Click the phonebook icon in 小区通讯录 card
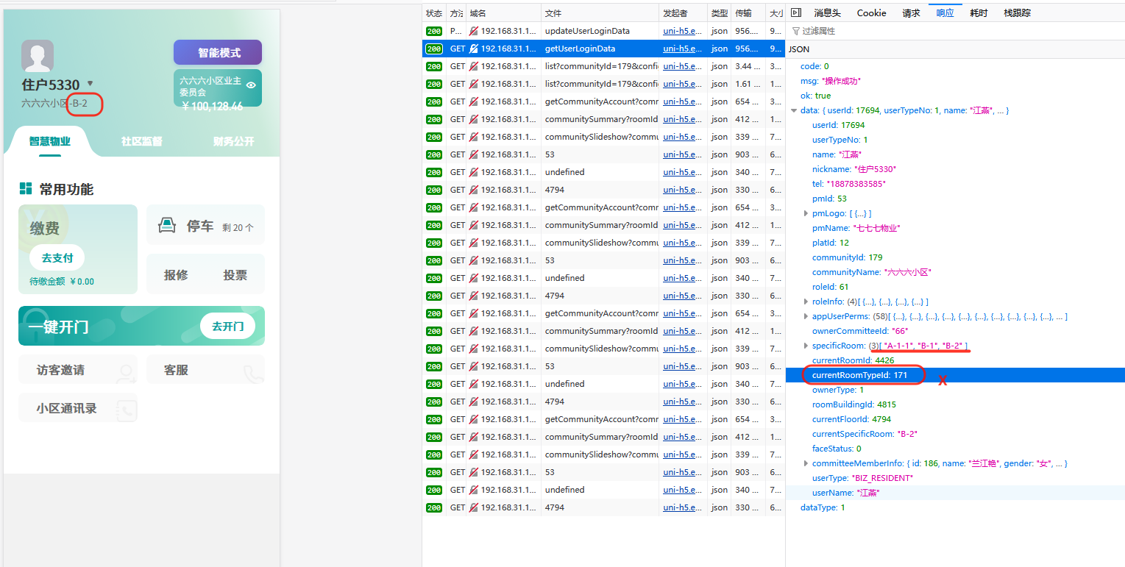 point(126,410)
